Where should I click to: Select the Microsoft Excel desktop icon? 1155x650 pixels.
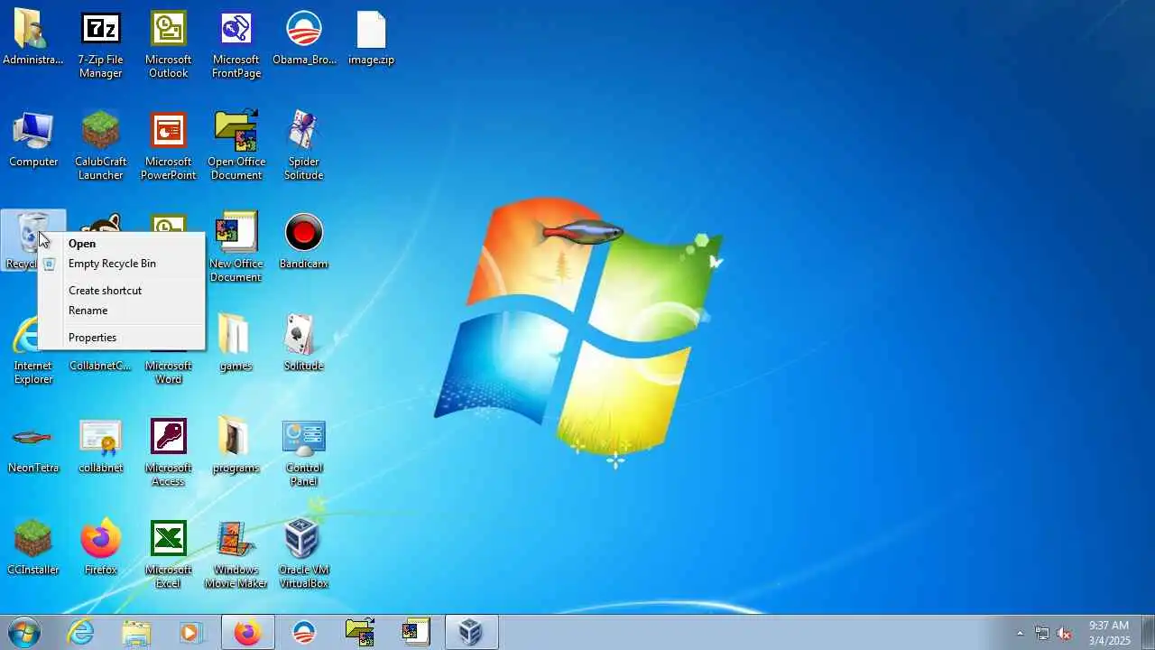click(x=169, y=554)
